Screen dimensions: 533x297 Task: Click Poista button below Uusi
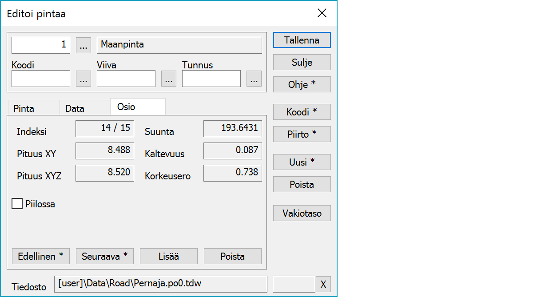pyautogui.click(x=302, y=184)
